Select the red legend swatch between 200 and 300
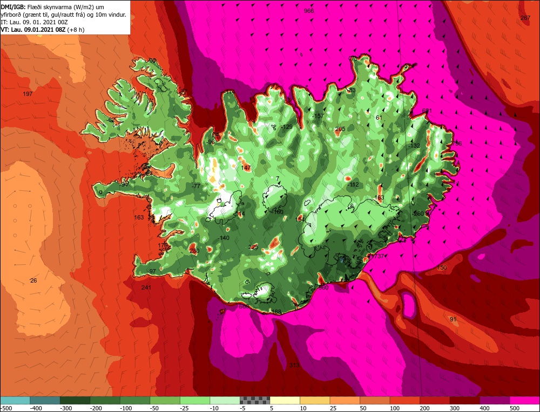 435,400
